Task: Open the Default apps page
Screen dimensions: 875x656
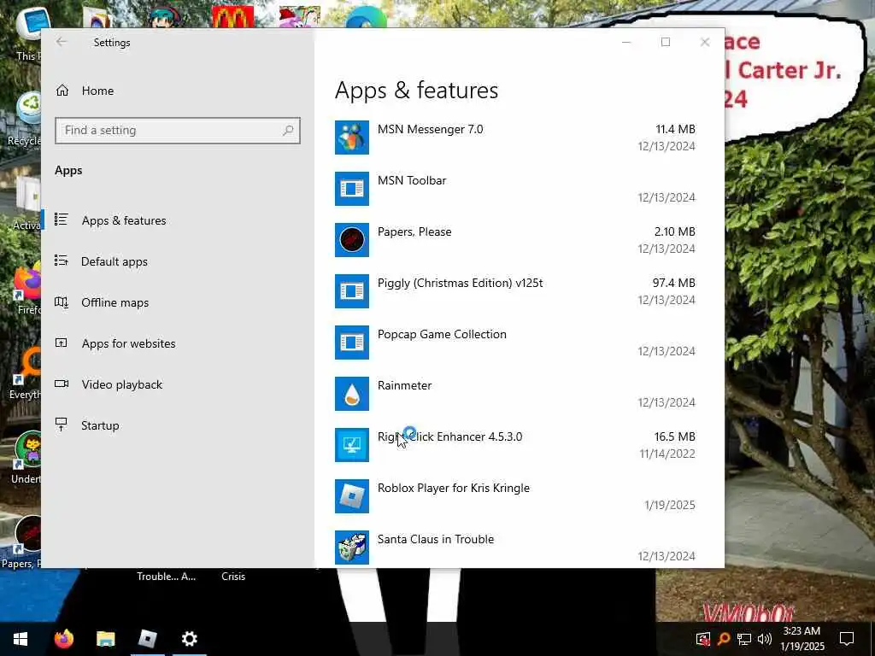Action: click(x=178, y=261)
